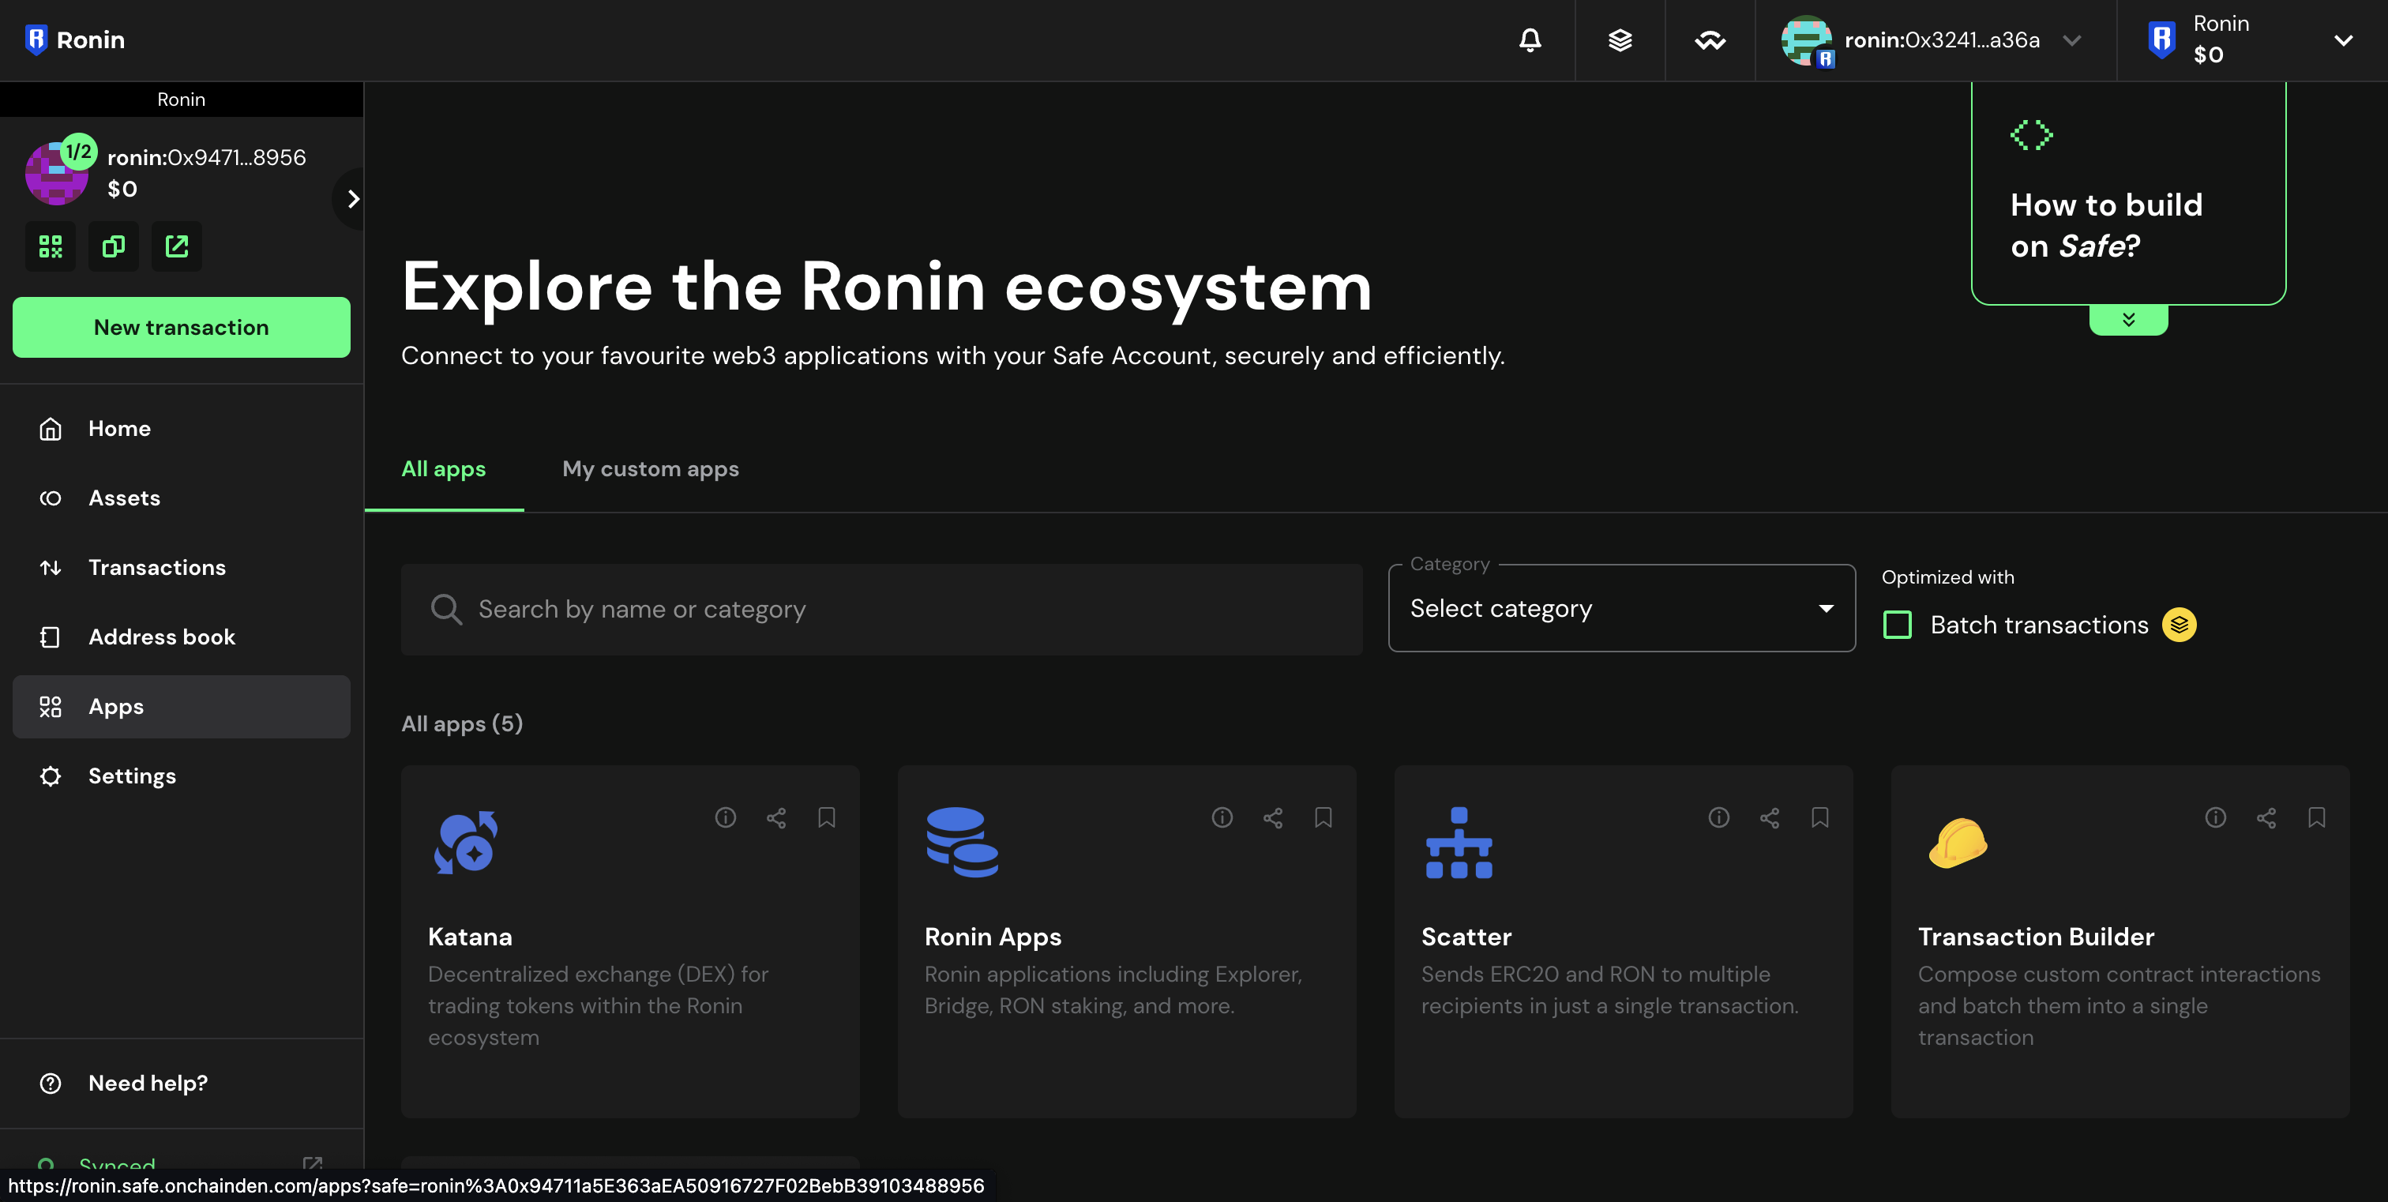Viewport: 2388px width, 1202px height.
Task: View info for Ronin Apps
Action: click(x=1222, y=817)
